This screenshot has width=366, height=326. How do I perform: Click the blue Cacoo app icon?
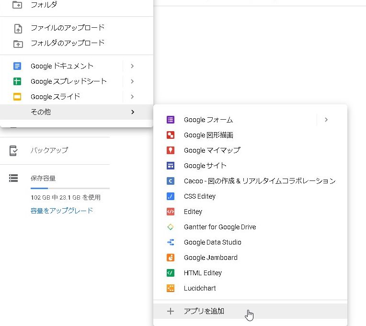[x=170, y=181]
